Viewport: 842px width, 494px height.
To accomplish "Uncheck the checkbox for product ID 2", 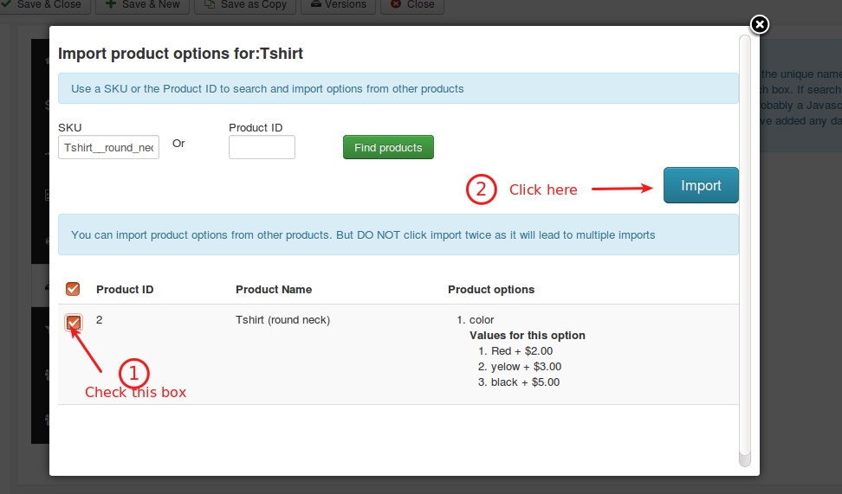I will pos(74,323).
